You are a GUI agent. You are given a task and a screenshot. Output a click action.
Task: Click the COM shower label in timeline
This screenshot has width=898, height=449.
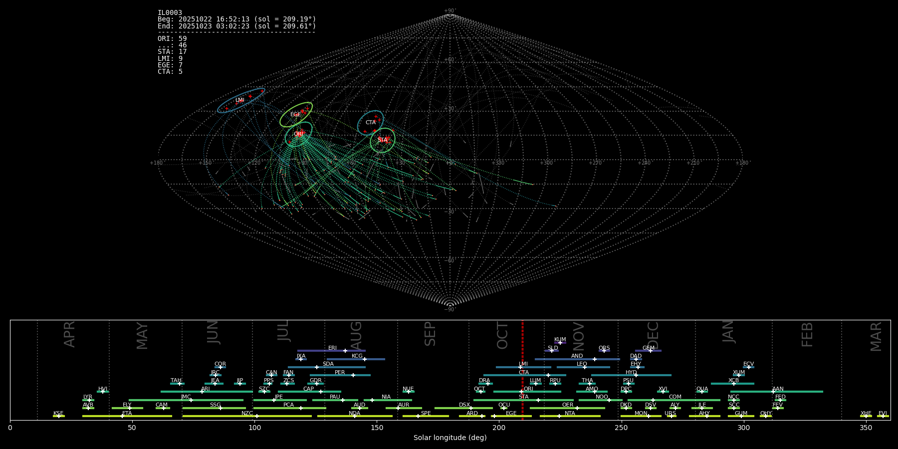[675, 397]
